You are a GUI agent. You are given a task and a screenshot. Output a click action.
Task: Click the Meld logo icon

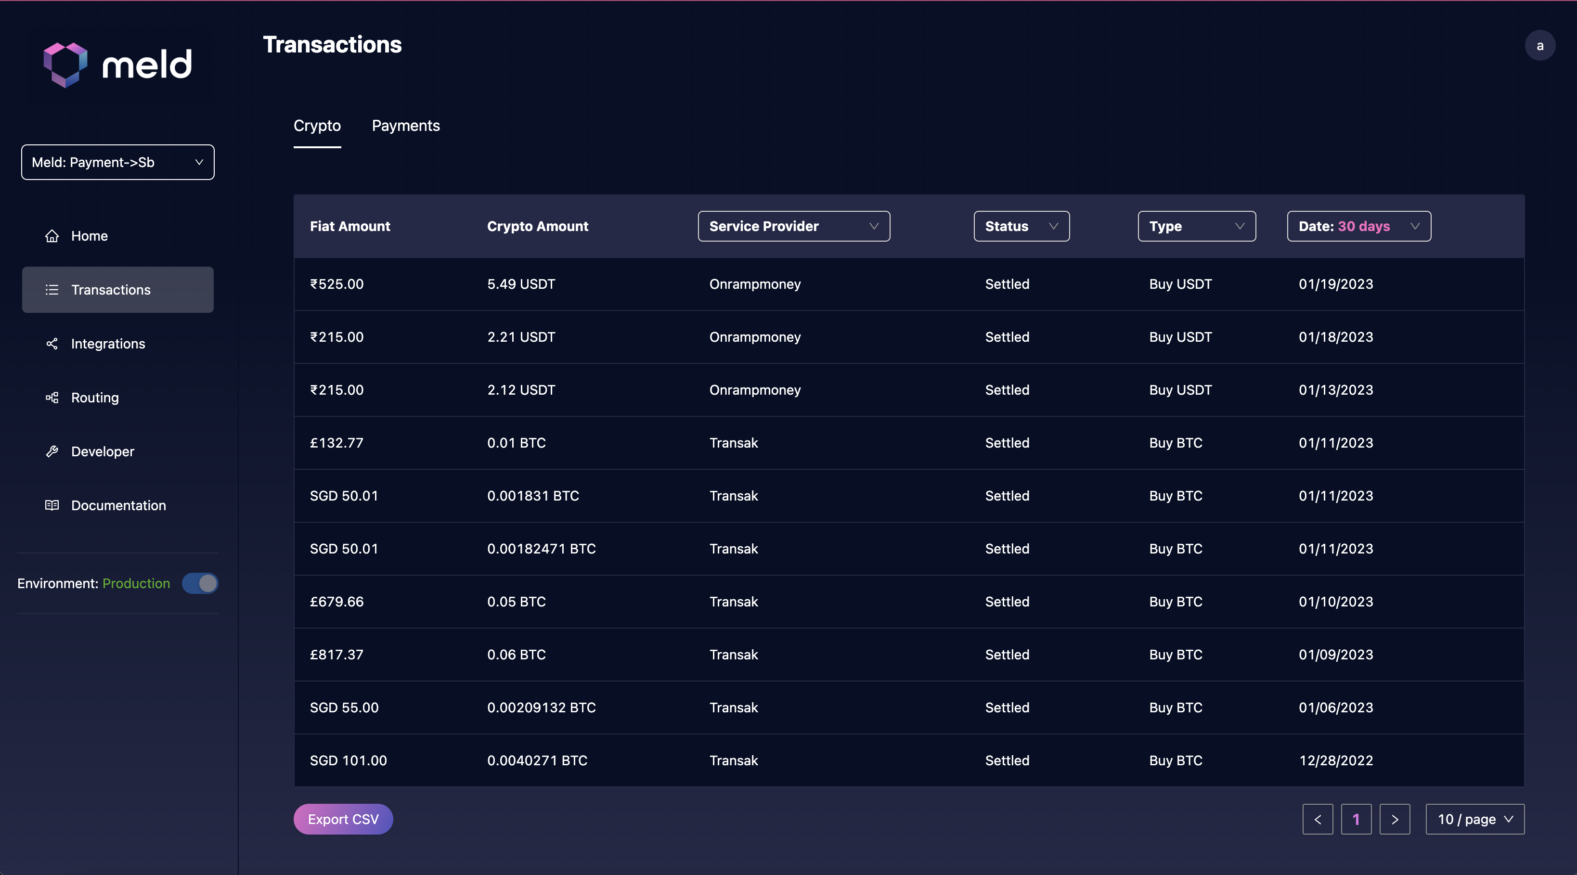click(65, 64)
